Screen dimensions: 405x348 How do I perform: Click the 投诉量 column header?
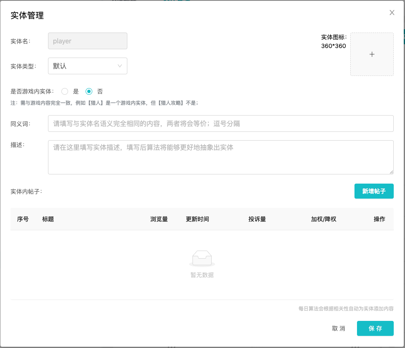pos(257,219)
